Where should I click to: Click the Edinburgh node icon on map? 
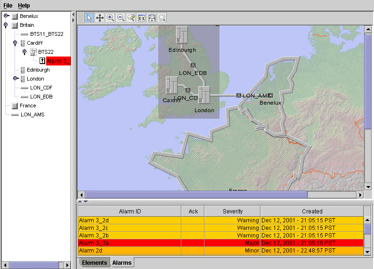pos(182,35)
